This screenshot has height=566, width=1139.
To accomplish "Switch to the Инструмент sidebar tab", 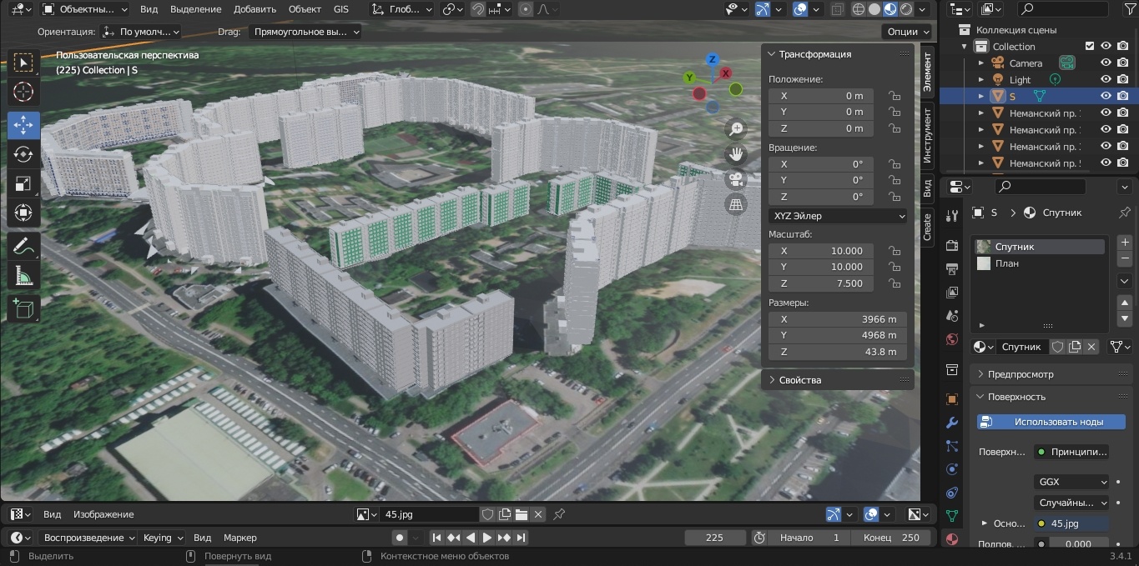I will [927, 136].
